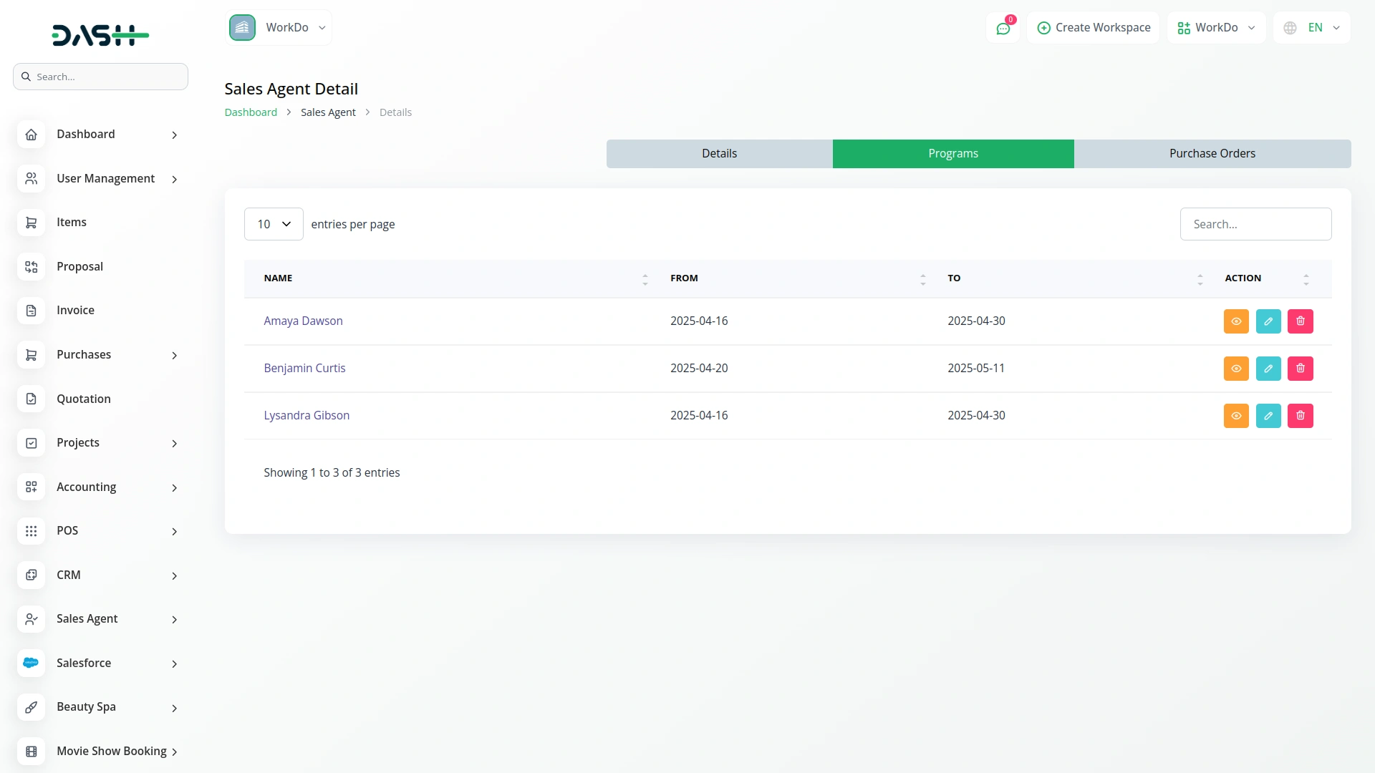Open the Lysandra Gibson program link
This screenshot has height=773, width=1375.
[x=307, y=415]
